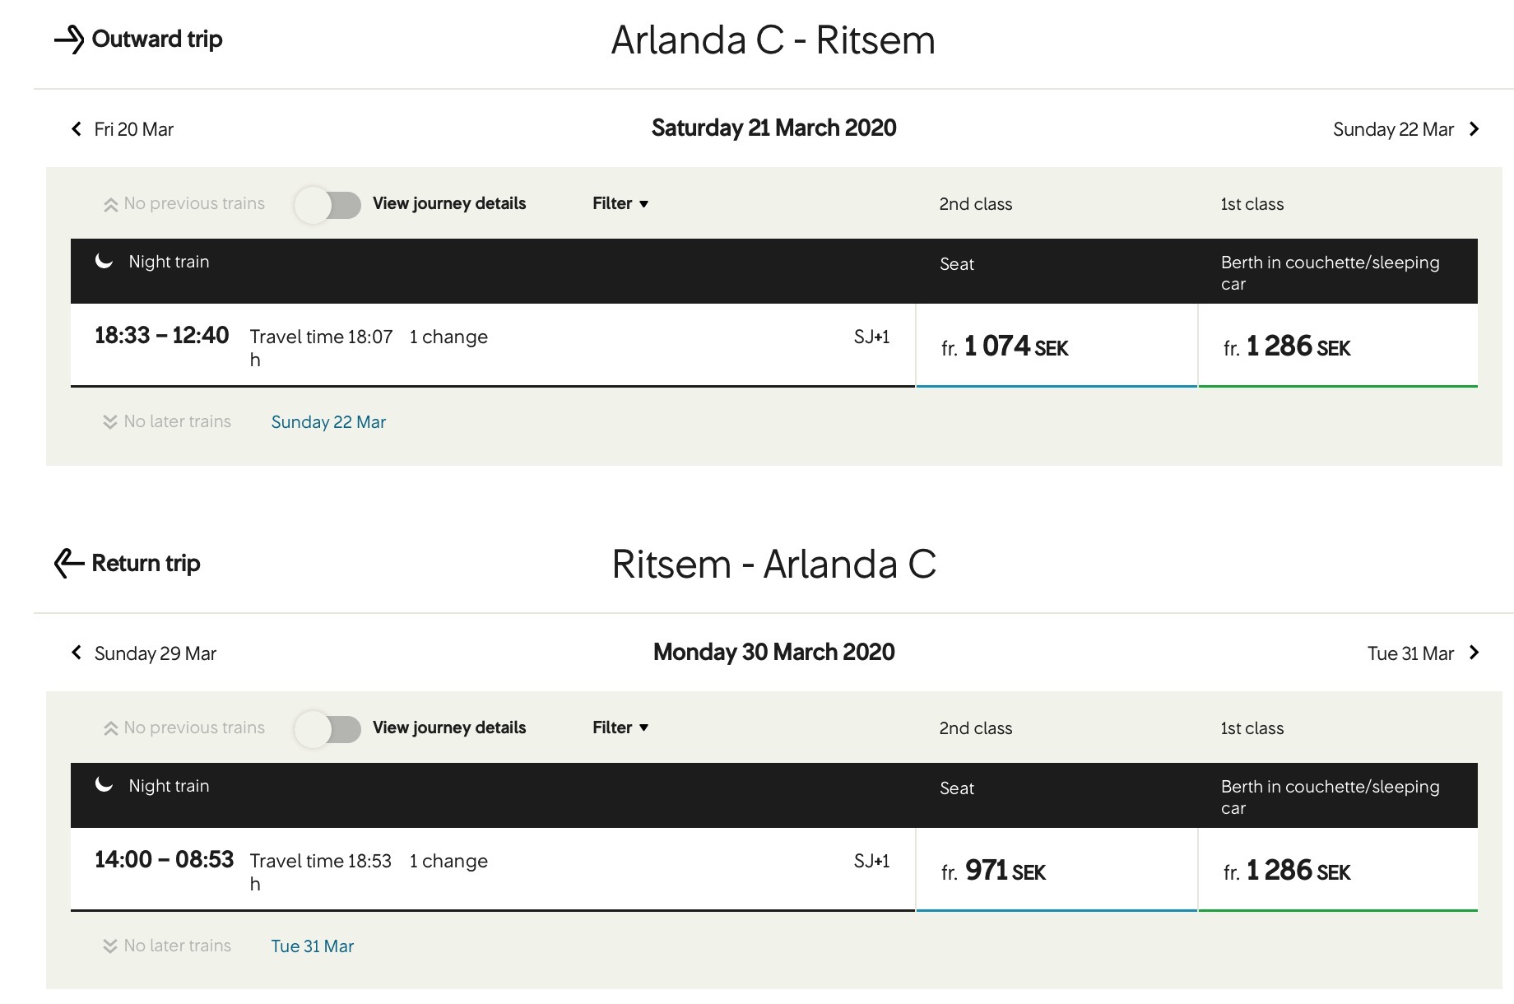This screenshot has width=1514, height=1004.
Task: Choose outward 1st class berth 1 286 SEK
Action: click(x=1338, y=346)
